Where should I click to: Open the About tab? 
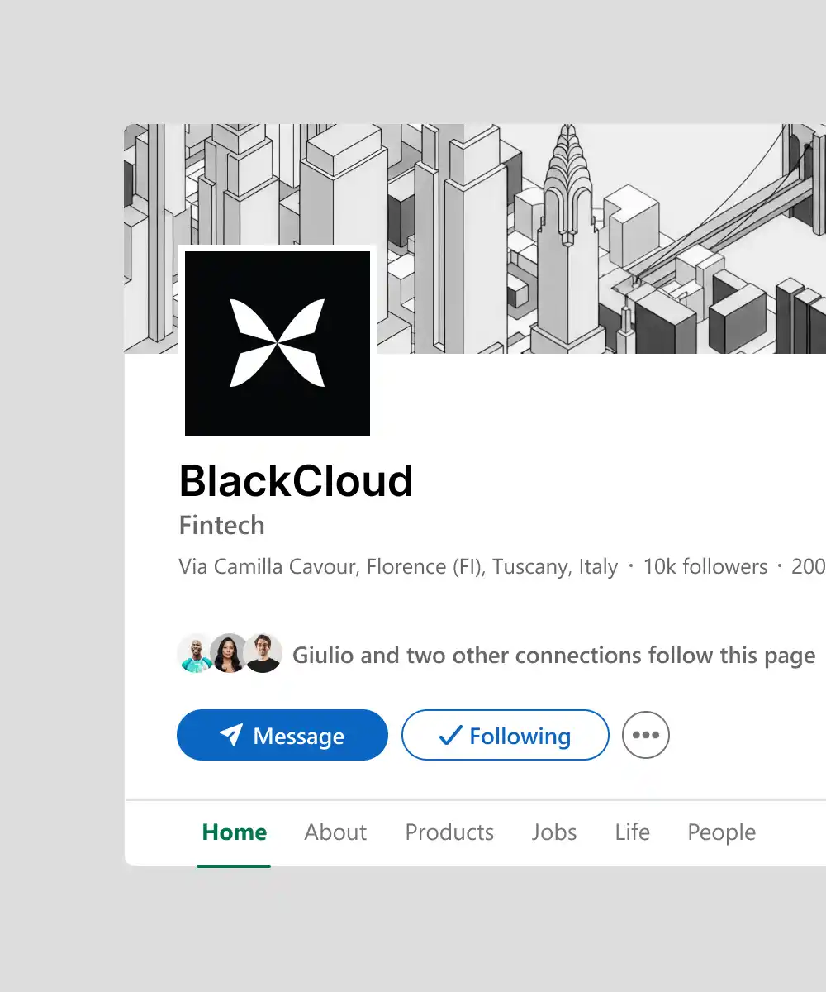click(335, 832)
